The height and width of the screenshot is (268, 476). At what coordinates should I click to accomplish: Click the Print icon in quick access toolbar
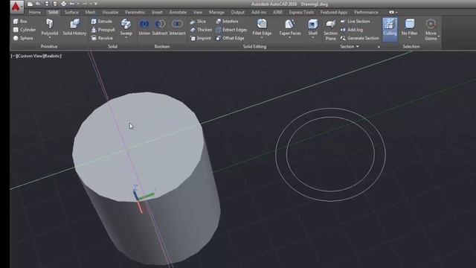63,4
